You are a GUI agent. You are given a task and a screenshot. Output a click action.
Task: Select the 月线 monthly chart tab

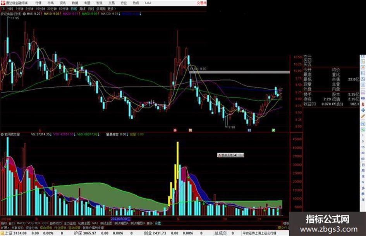coord(91,9)
